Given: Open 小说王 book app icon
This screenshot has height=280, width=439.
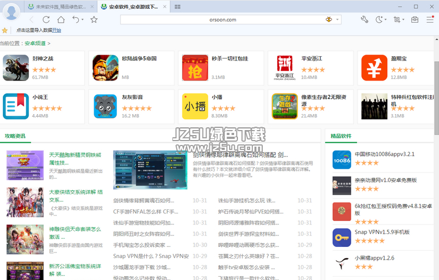Looking at the screenshot, I should click(15, 106).
